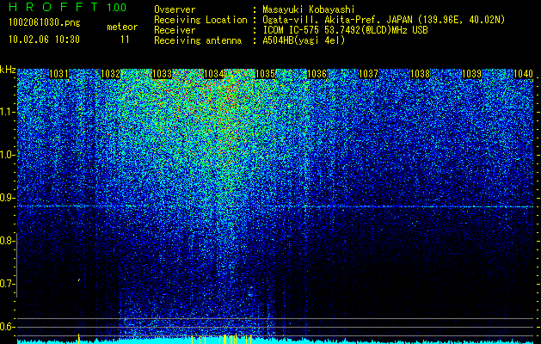Click the 'Receiving Location' label
The image size is (541, 344).
[200, 20]
